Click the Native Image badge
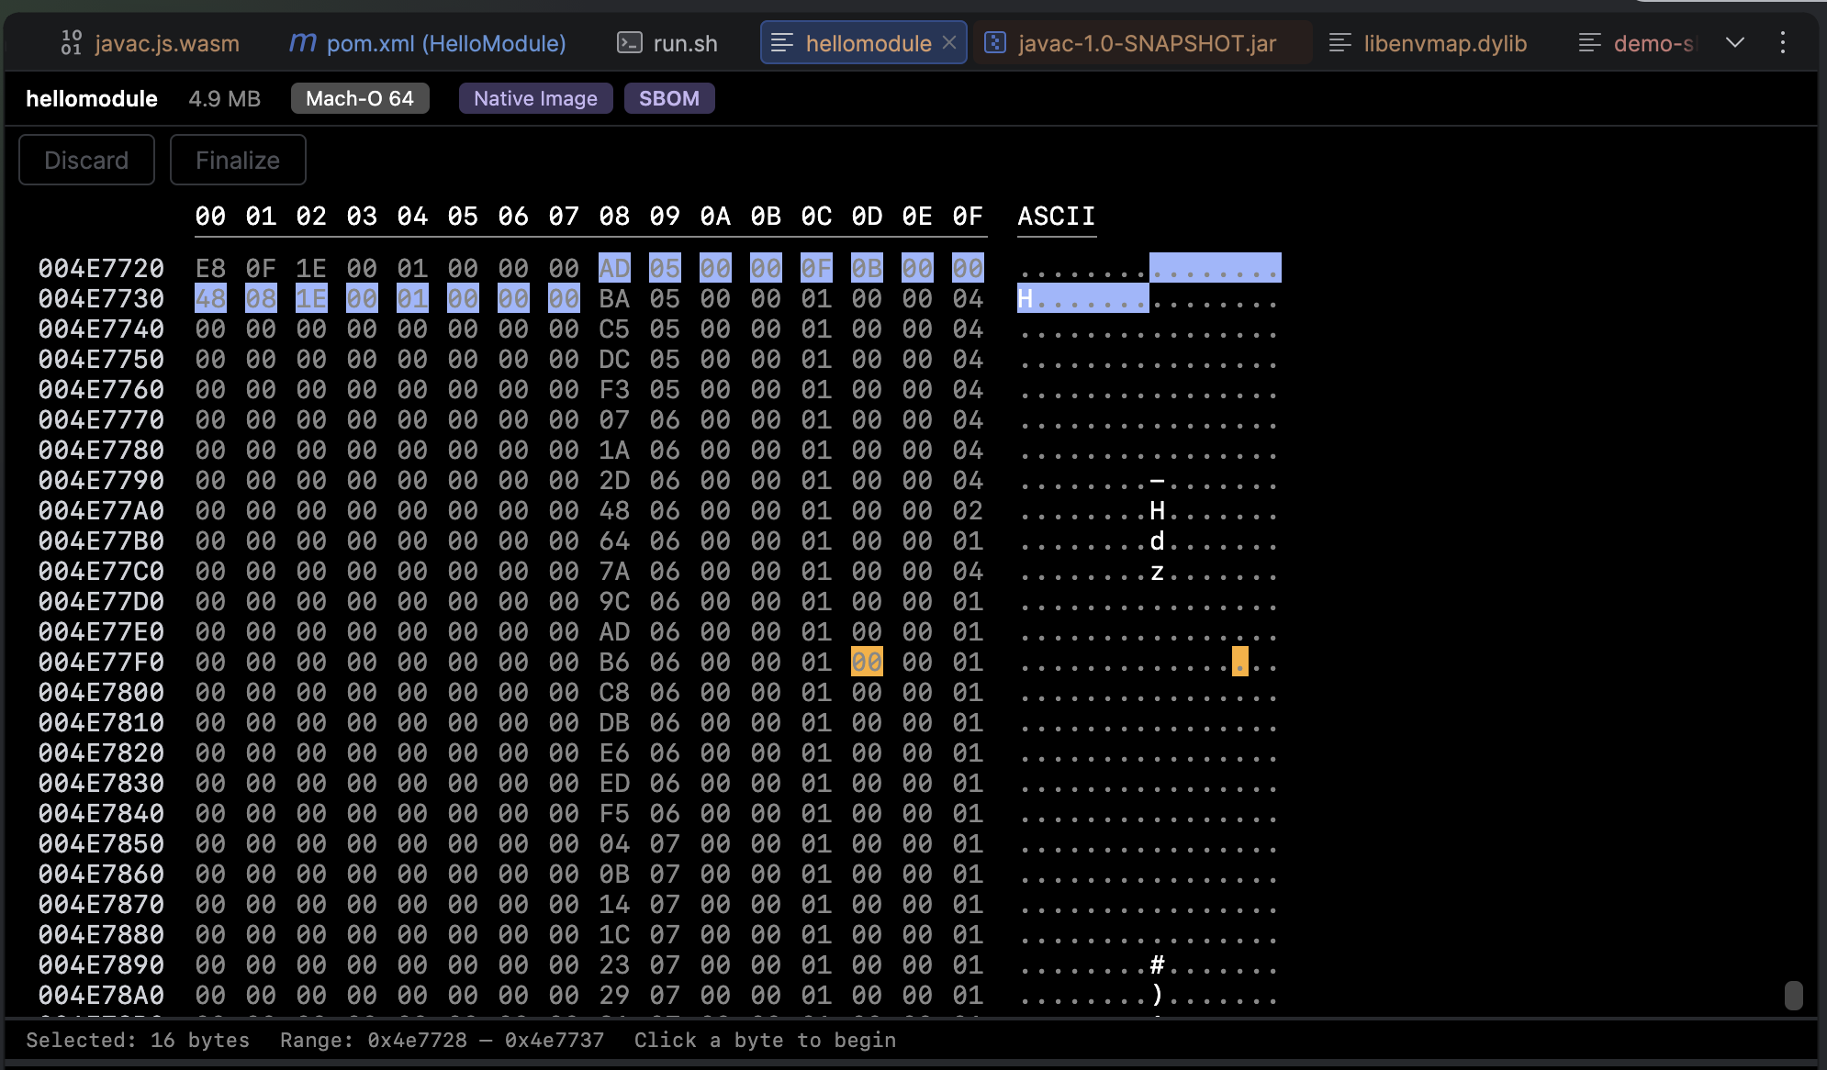This screenshot has width=1827, height=1070. click(x=535, y=98)
